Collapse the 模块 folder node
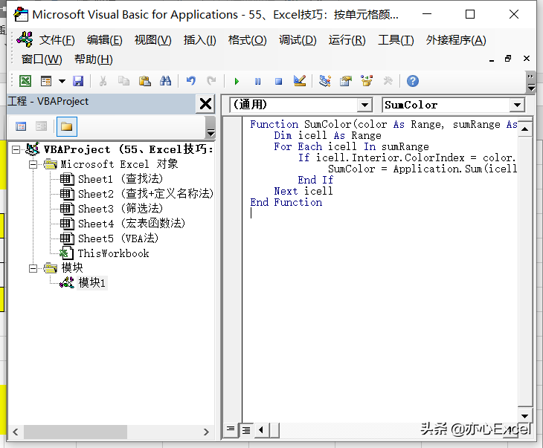This screenshot has height=448, width=543. point(33,268)
